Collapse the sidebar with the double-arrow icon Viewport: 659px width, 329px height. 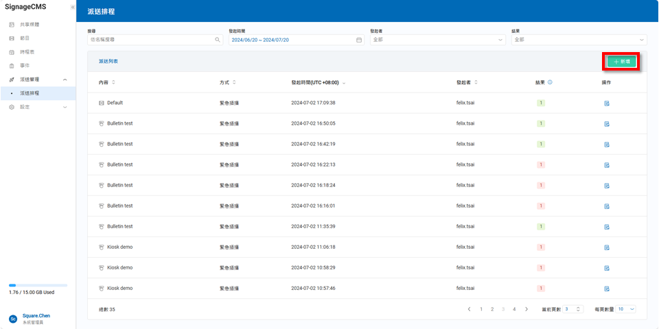pos(73,7)
